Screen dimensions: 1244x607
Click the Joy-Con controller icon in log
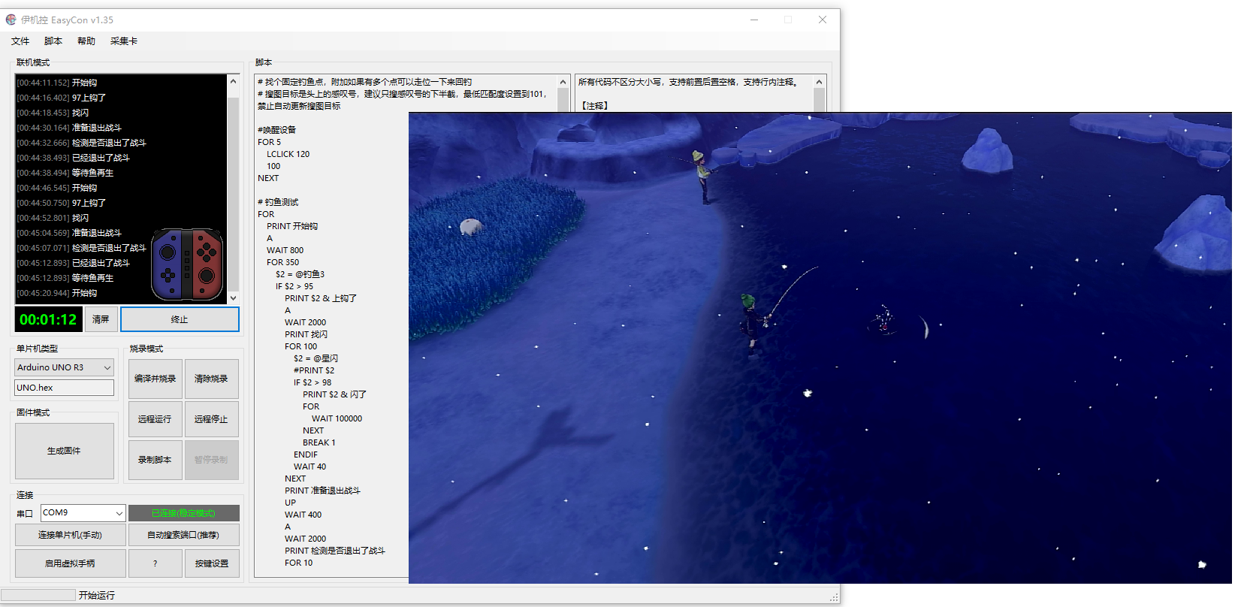tap(187, 264)
